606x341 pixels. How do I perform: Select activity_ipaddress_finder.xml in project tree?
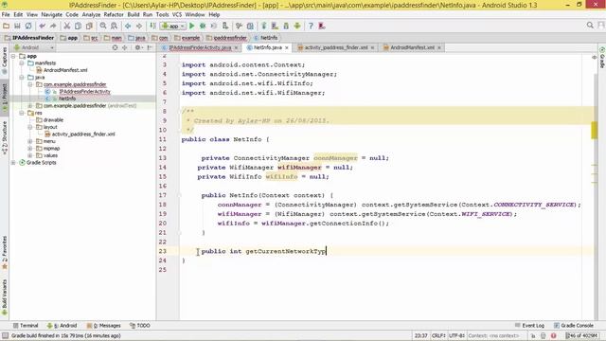pos(83,135)
